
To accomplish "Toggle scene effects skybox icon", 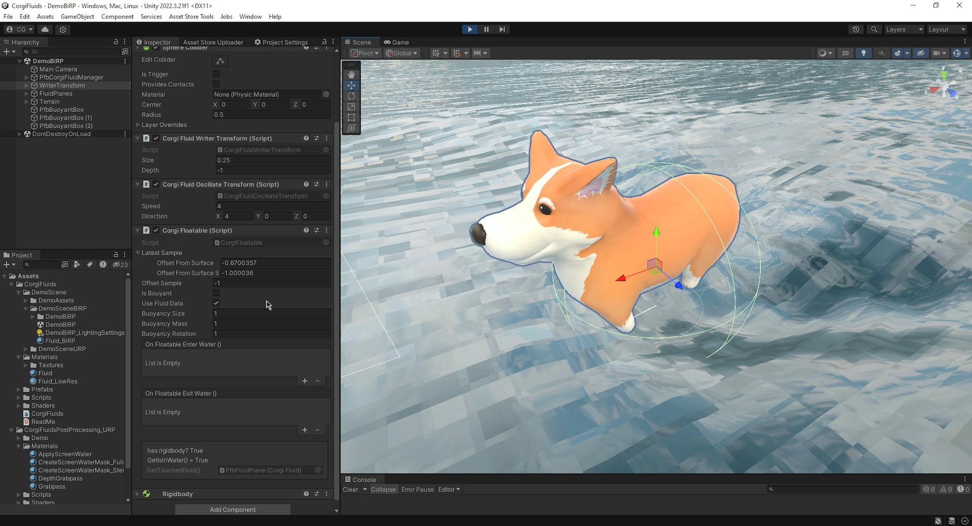I will (x=898, y=53).
